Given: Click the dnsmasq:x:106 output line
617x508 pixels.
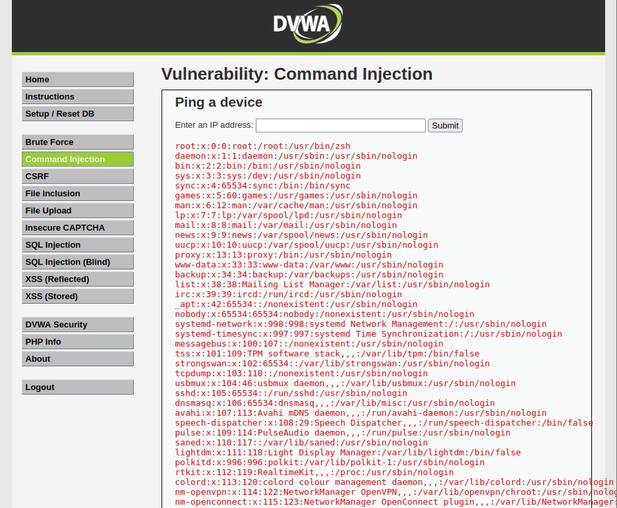Looking at the screenshot, I should point(335,403).
